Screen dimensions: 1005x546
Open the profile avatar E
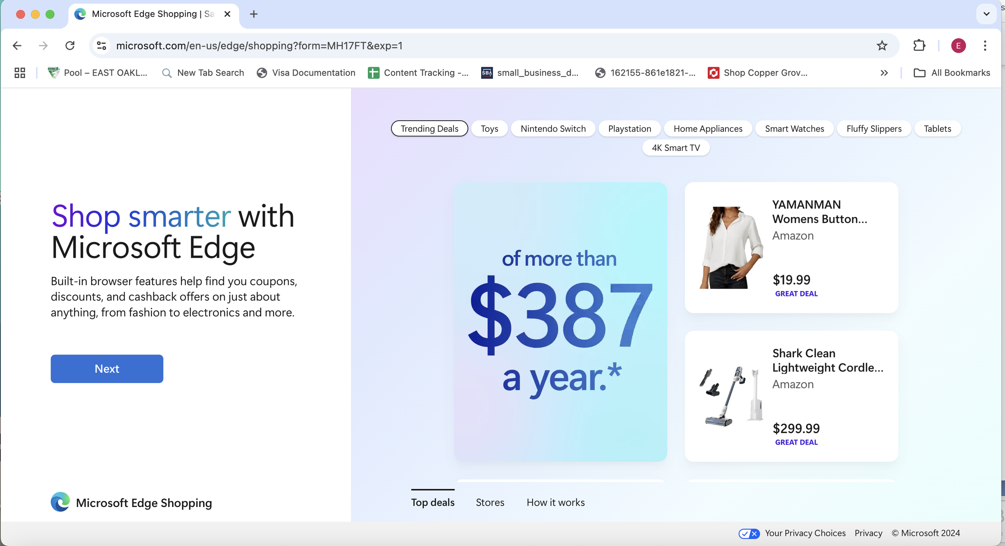958,46
